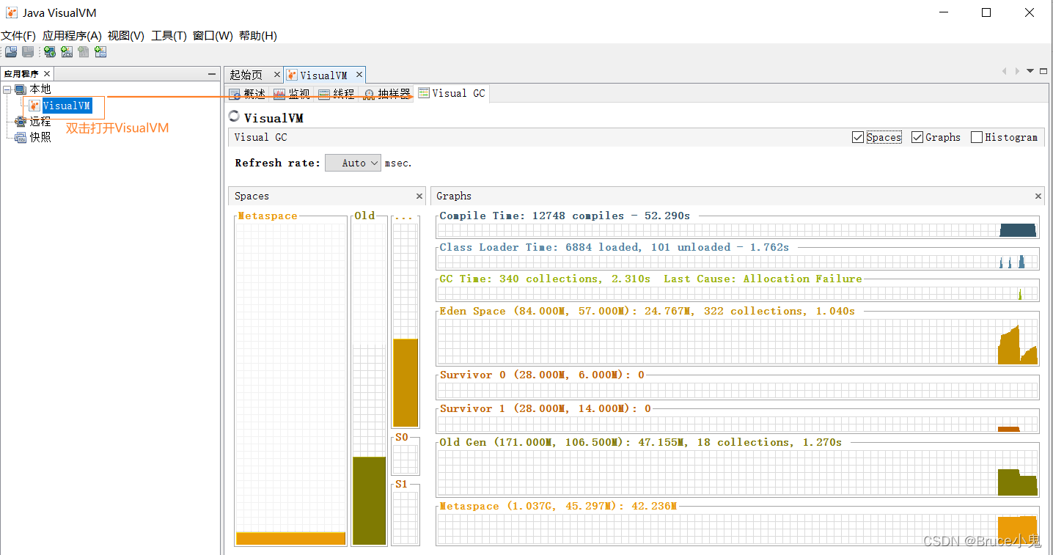Click the Save snapshot toolbar icon
This screenshot has height=555, width=1053.
point(28,52)
